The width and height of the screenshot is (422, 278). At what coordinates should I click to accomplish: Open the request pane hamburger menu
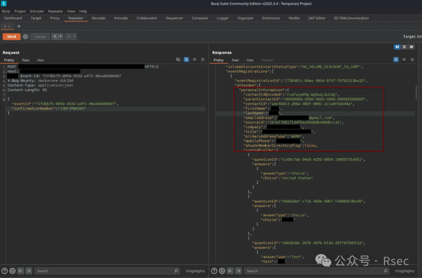coord(202,60)
